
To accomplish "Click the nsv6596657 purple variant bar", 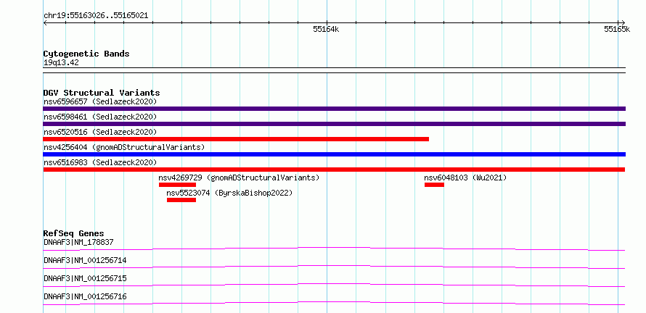I will tap(334, 109).
